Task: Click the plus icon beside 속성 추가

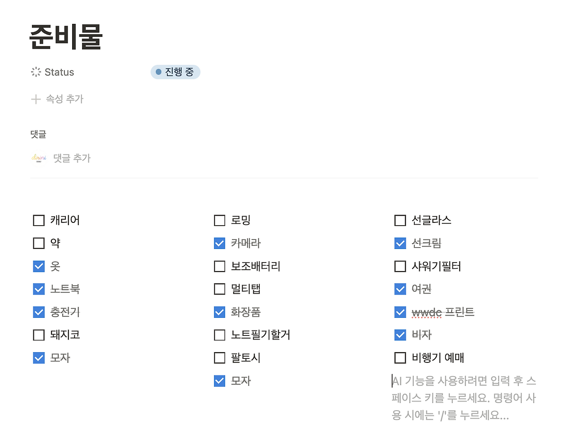Action: (x=36, y=99)
